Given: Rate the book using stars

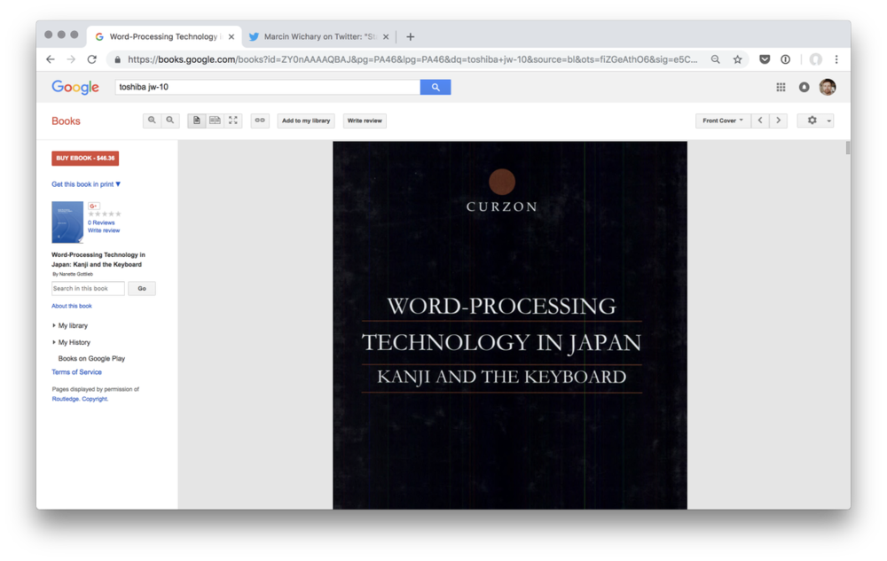Looking at the screenshot, I should [105, 214].
